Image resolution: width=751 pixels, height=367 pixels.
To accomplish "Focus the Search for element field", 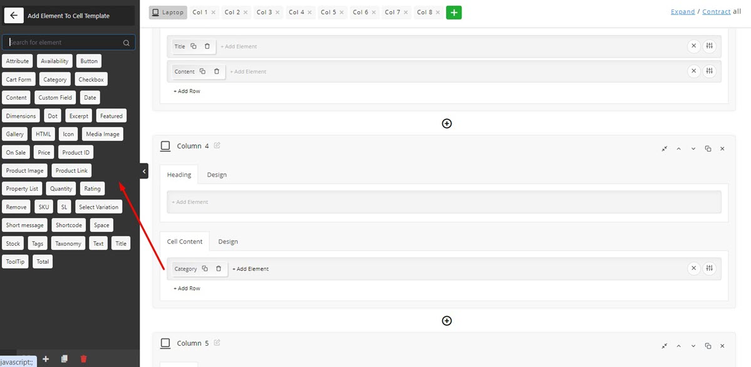I will pyautogui.click(x=69, y=43).
